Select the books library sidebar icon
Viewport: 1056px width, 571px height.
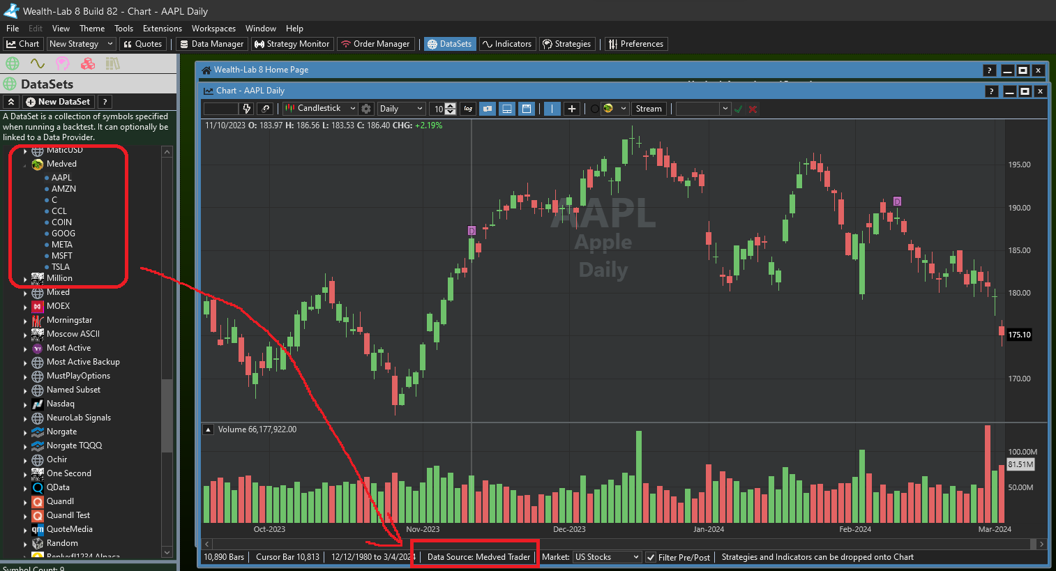coord(113,63)
